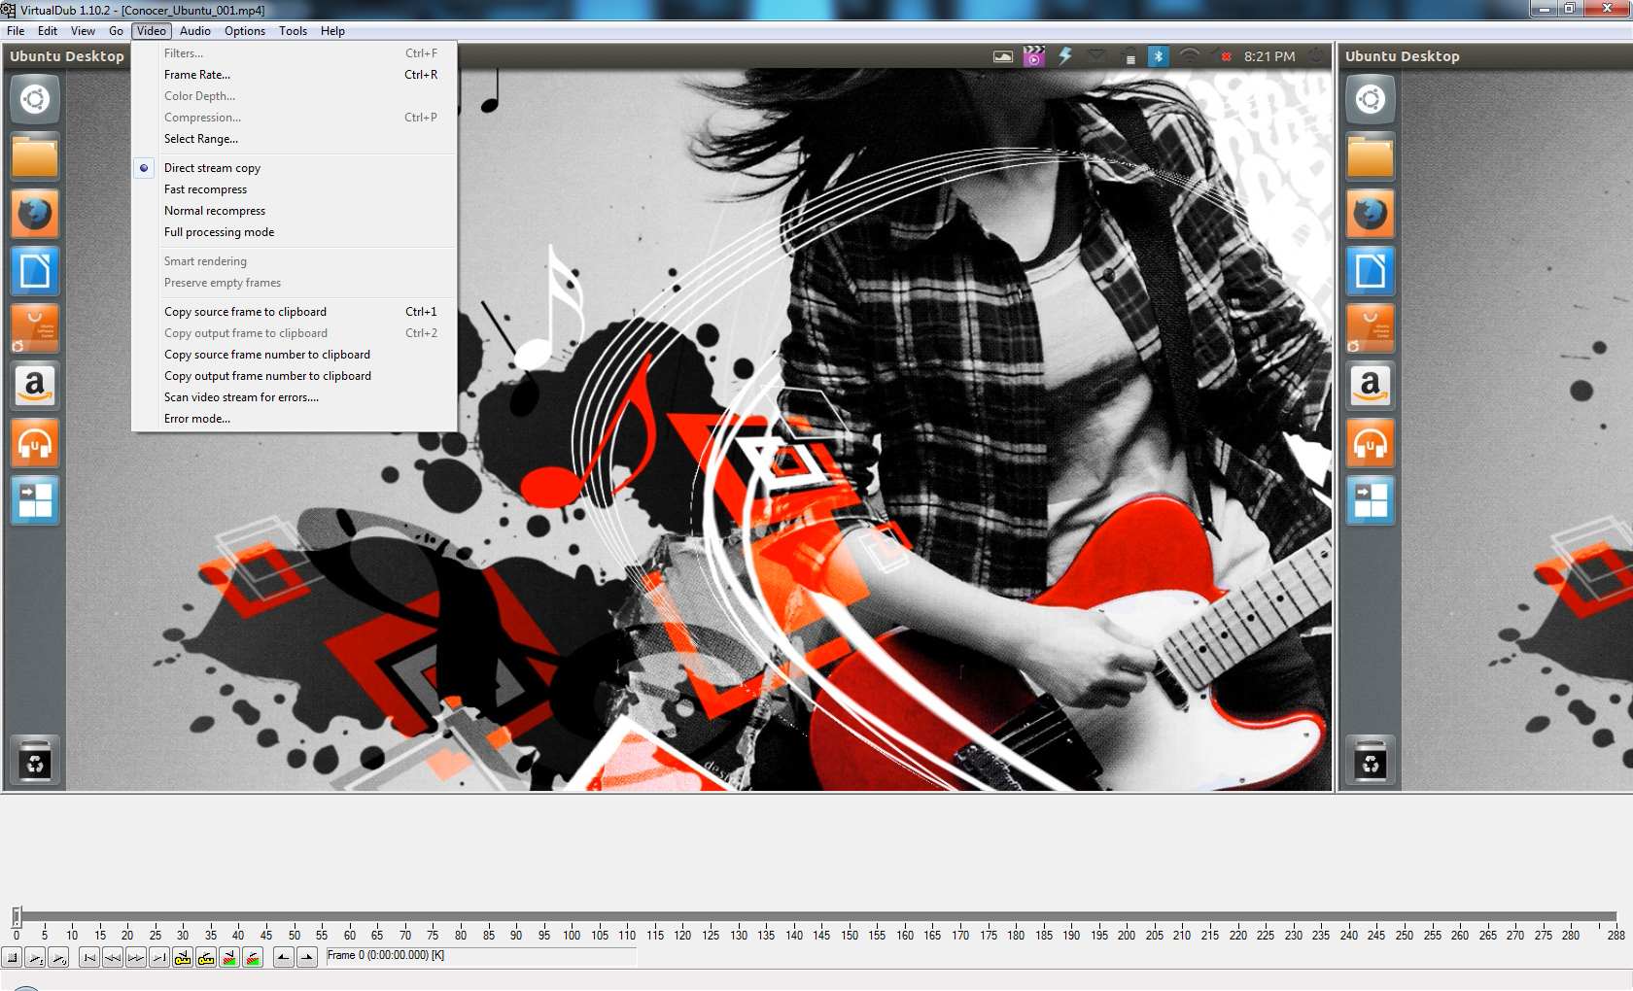The image size is (1633, 991).
Task: Switch to Fast recompress mode
Action: [295, 189]
